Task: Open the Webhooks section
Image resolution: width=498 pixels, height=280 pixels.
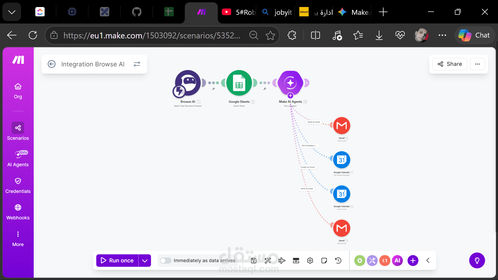Action: click(x=18, y=212)
